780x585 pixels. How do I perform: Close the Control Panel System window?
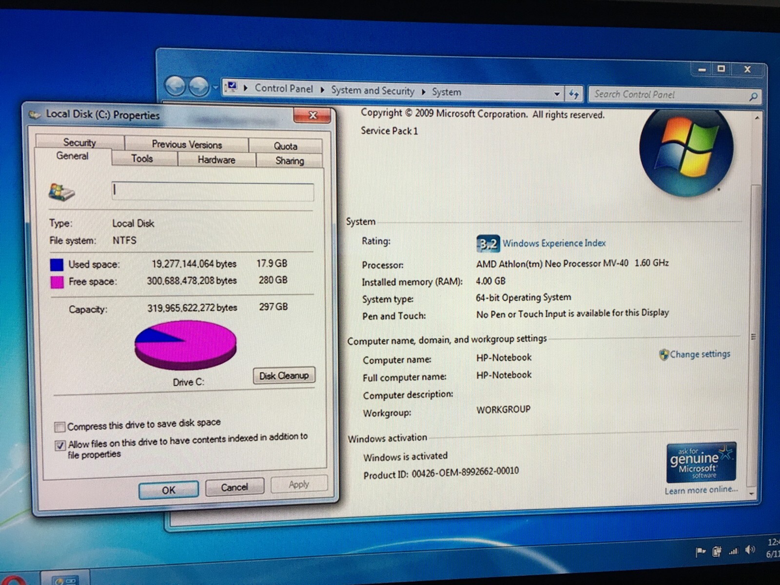[747, 69]
